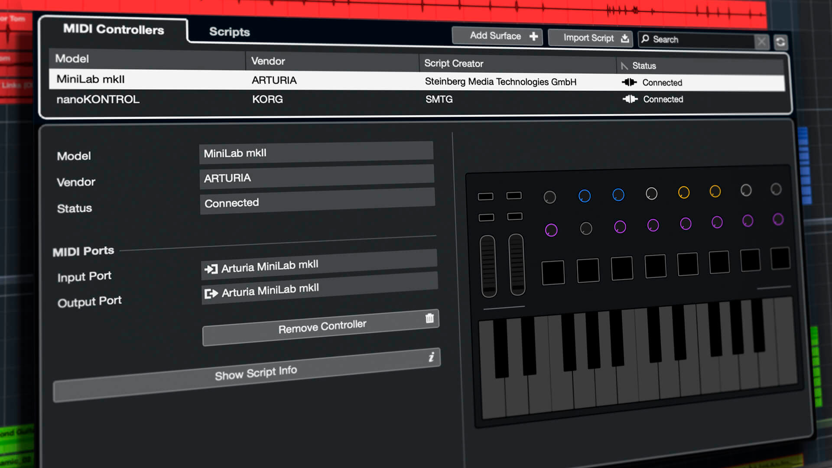Switch to the Scripts tab
This screenshot has height=468, width=832.
coord(229,32)
